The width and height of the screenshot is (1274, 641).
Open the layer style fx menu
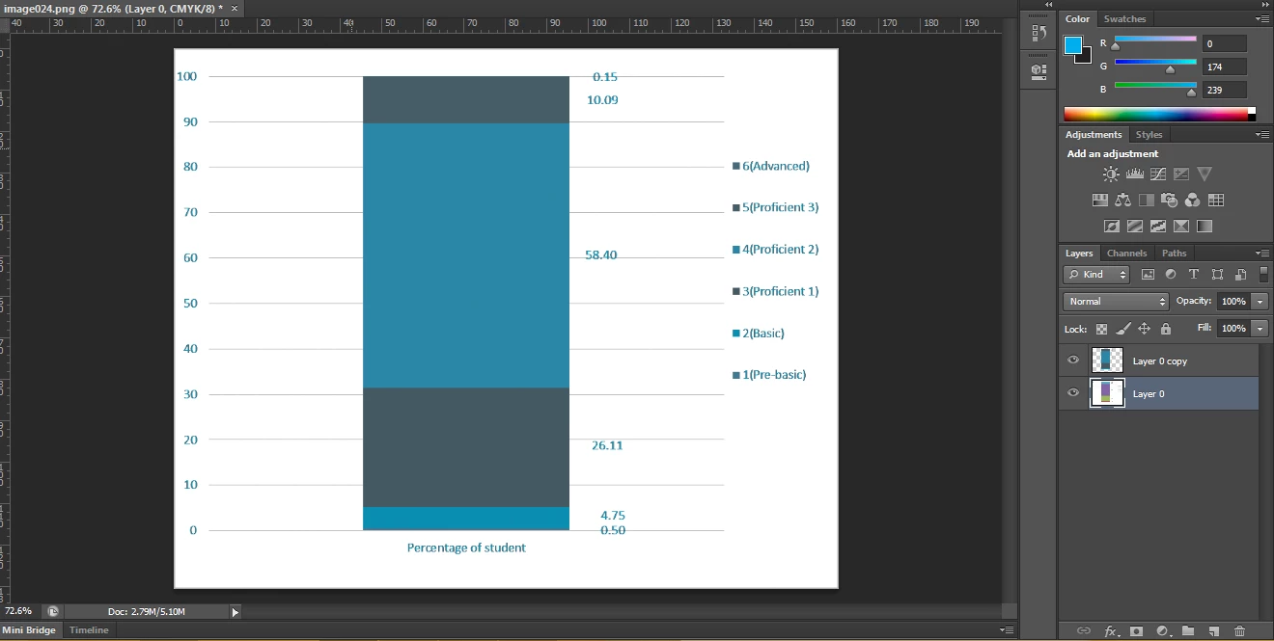(1110, 631)
